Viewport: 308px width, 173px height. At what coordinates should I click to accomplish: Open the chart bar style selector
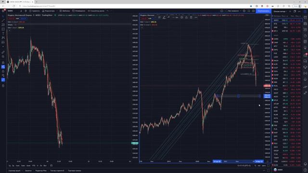[26, 11]
